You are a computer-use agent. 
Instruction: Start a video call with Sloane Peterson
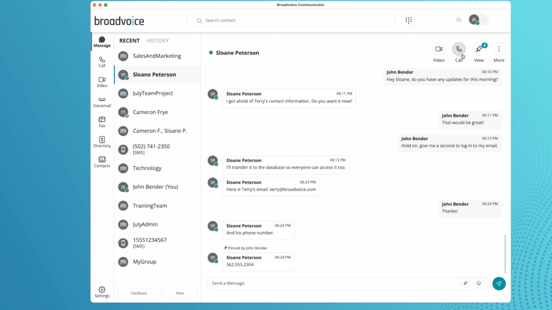(x=439, y=49)
